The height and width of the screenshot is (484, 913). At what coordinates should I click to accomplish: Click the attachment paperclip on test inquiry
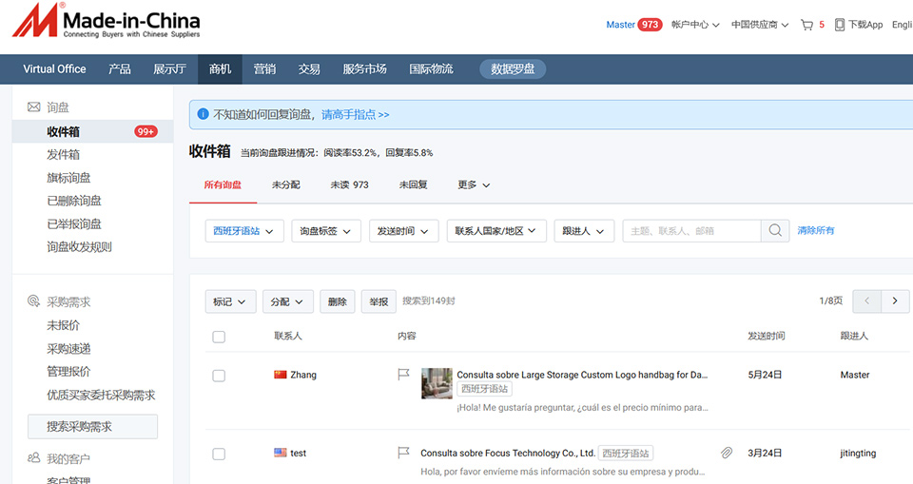726,453
